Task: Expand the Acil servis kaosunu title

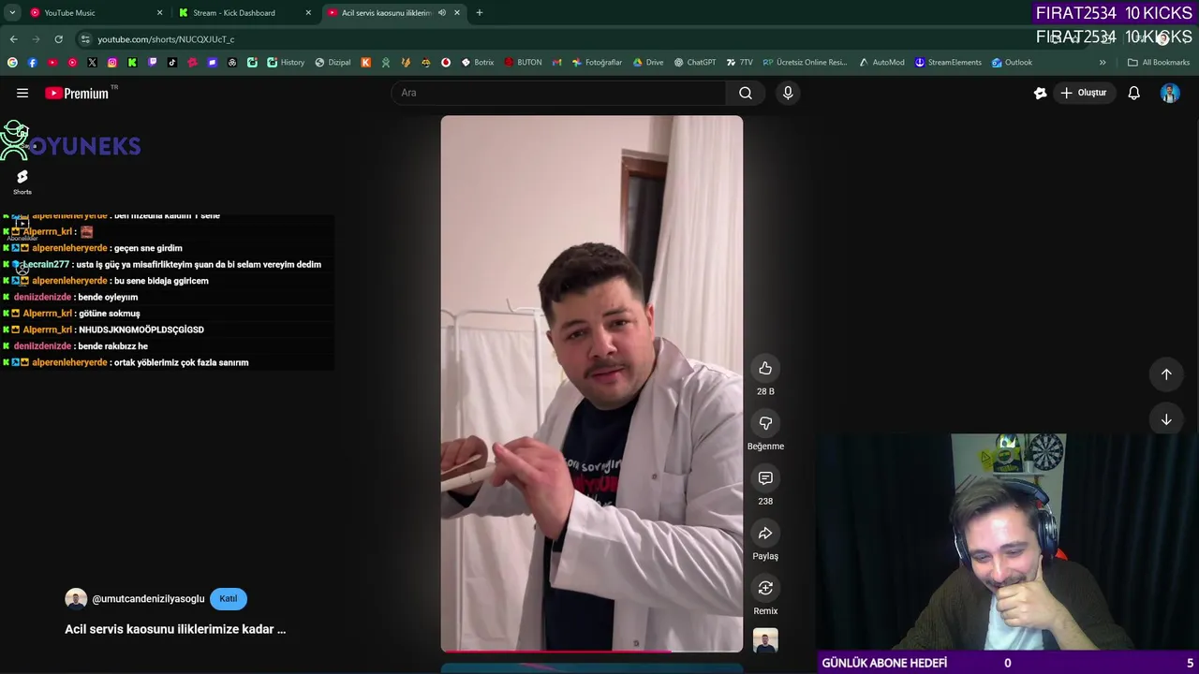Action: click(175, 629)
